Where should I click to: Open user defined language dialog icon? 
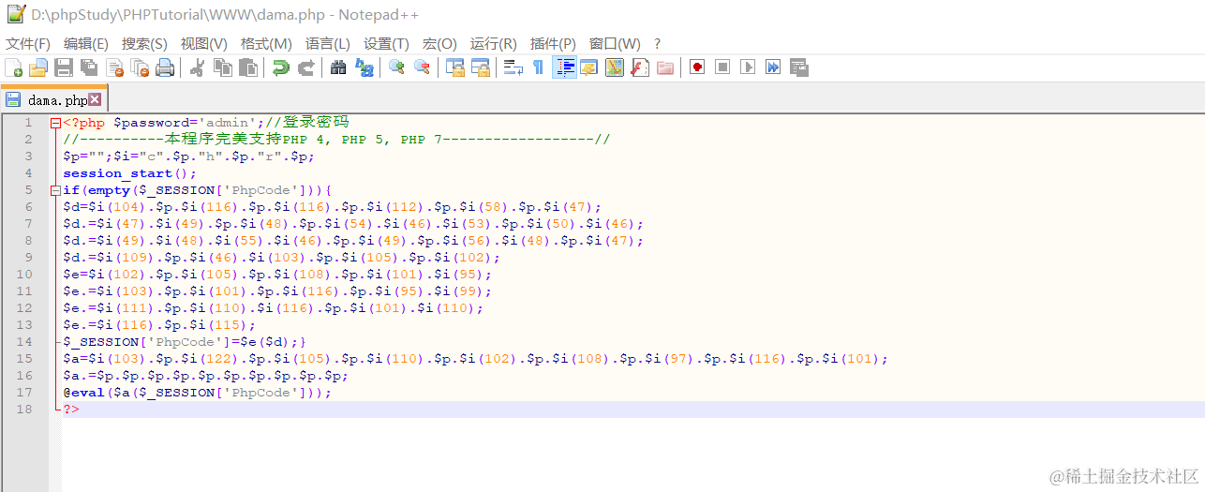tap(588, 67)
